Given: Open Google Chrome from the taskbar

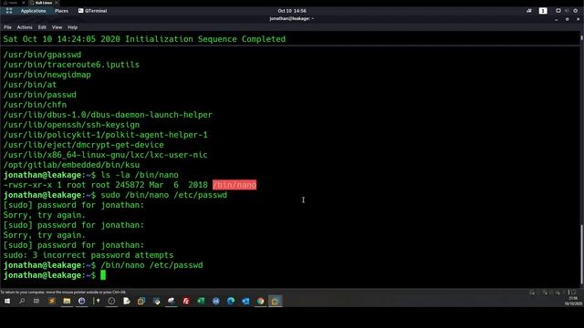Looking at the screenshot, I should pyautogui.click(x=260, y=302).
